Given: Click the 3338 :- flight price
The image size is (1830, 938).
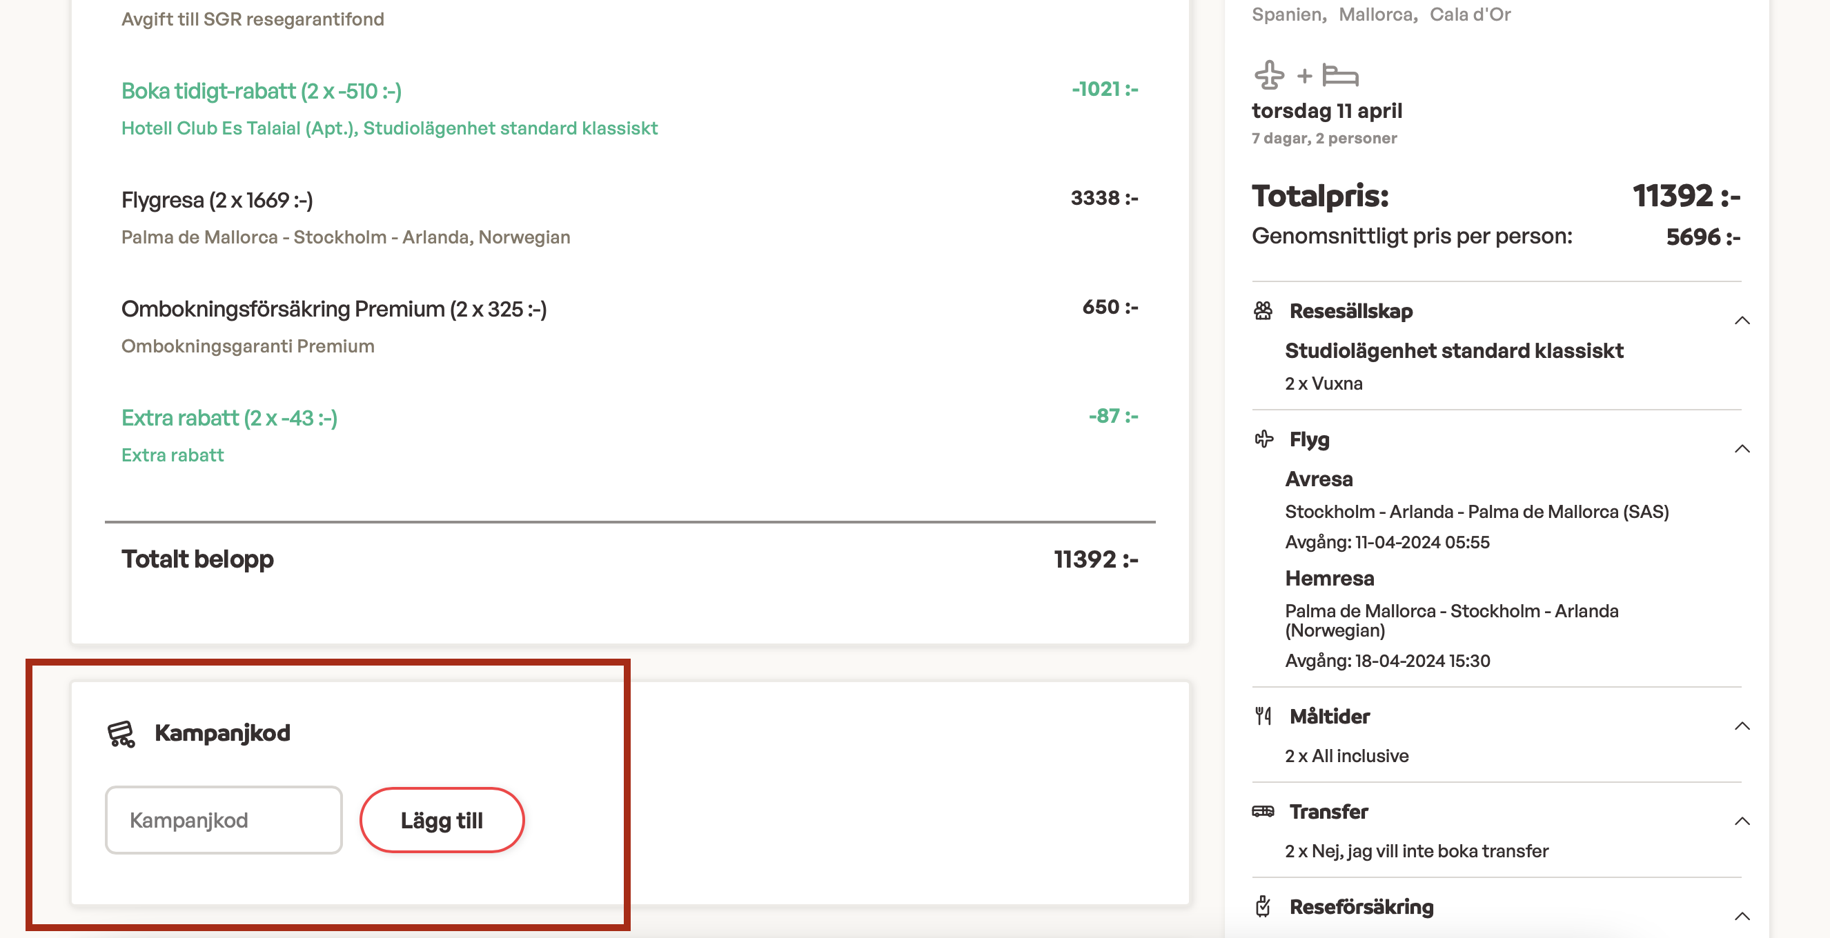Looking at the screenshot, I should [x=1104, y=198].
